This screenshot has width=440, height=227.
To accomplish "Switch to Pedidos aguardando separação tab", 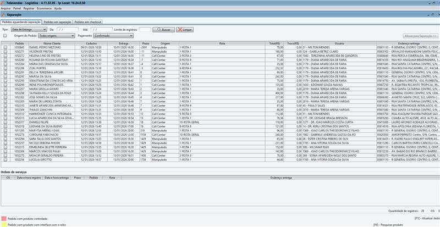I will (x=21, y=22).
